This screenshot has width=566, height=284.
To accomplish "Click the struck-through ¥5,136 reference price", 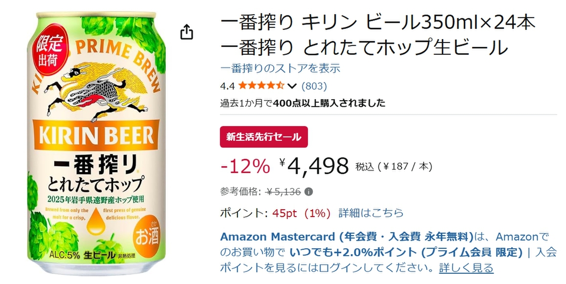I will 283,192.
